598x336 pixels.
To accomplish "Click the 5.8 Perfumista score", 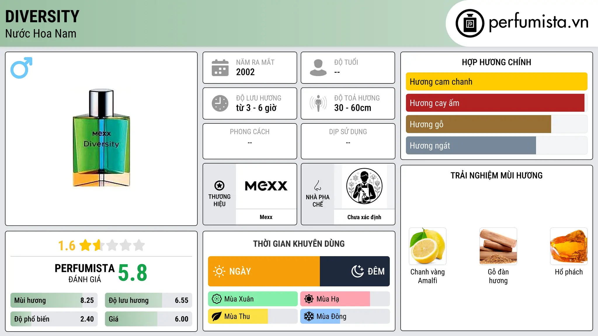I will coord(133,273).
